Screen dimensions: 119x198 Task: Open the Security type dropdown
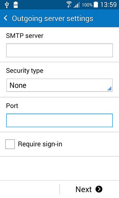(59, 85)
